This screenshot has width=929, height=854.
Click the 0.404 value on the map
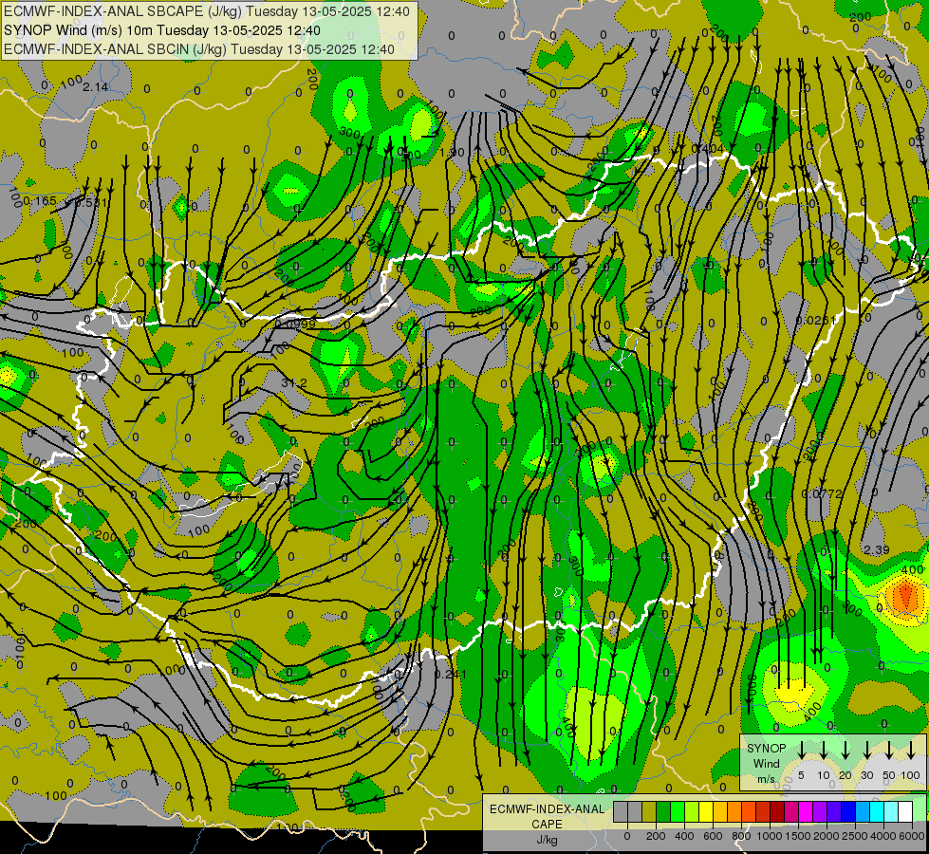coord(707,148)
